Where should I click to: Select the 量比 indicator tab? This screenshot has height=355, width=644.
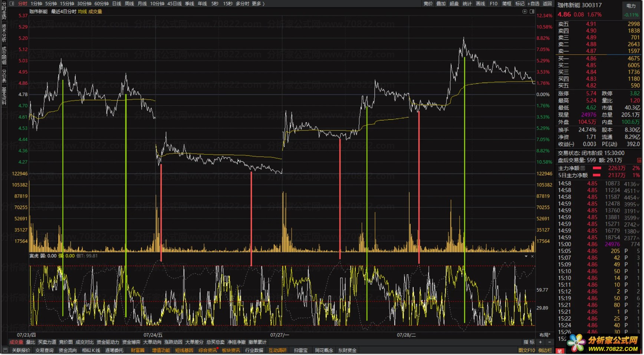point(30,342)
